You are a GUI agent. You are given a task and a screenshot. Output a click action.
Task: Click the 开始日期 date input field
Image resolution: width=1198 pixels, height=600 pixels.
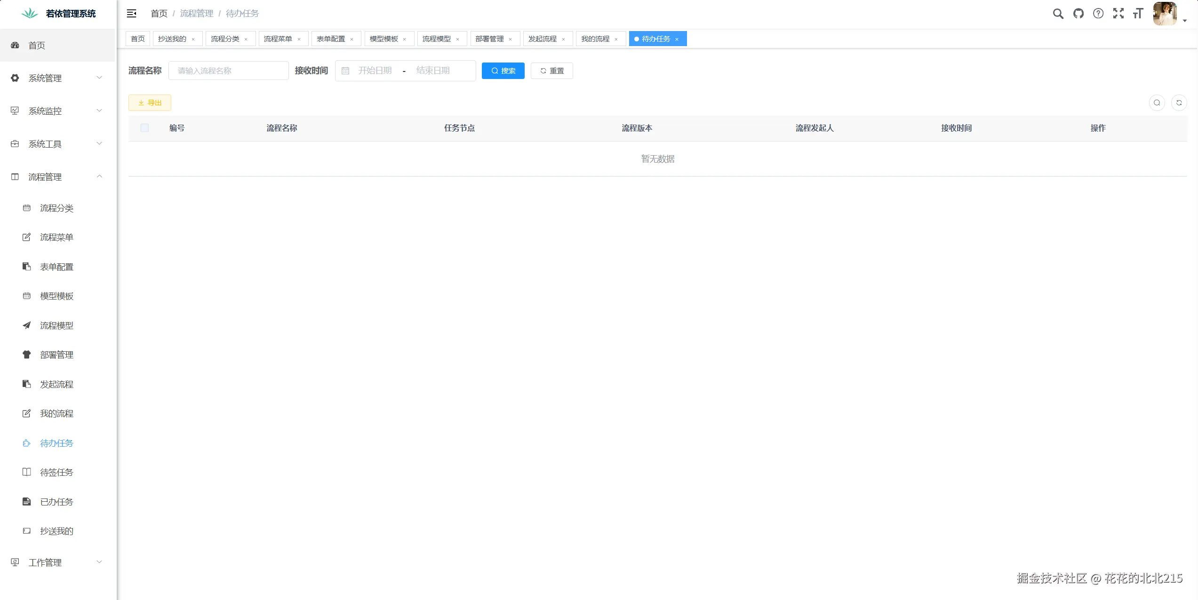(x=374, y=71)
